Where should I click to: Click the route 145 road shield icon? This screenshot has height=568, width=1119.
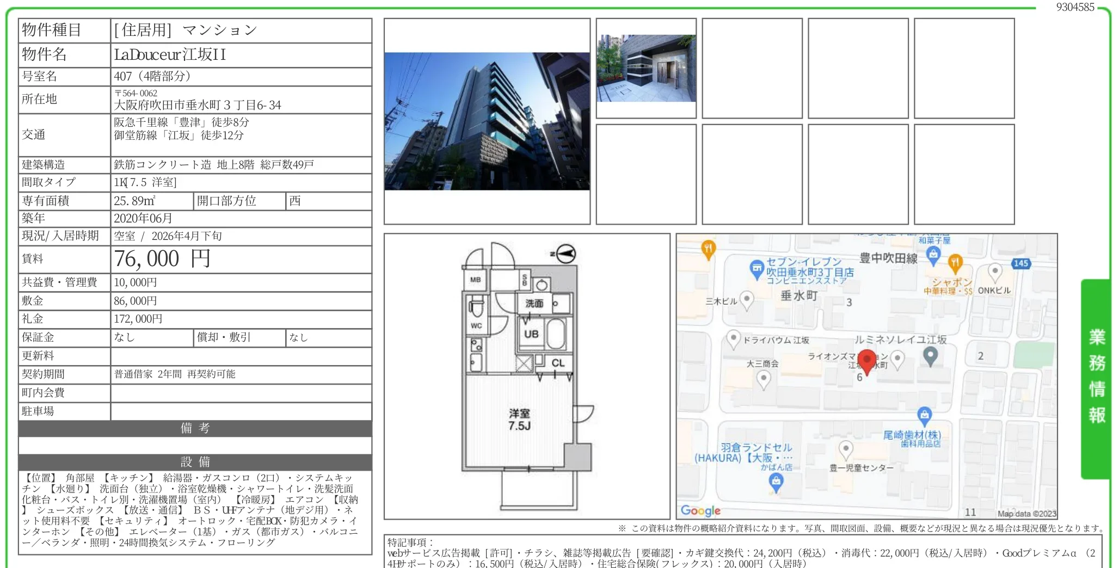pos(1020,264)
